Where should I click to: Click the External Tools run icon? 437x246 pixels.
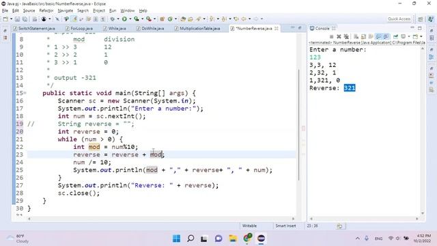149,19
